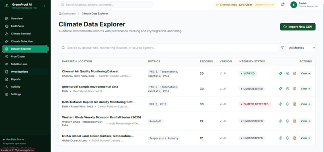Open Reports from the sidebar
Viewport: 324px width, 152px height.
[25, 79]
